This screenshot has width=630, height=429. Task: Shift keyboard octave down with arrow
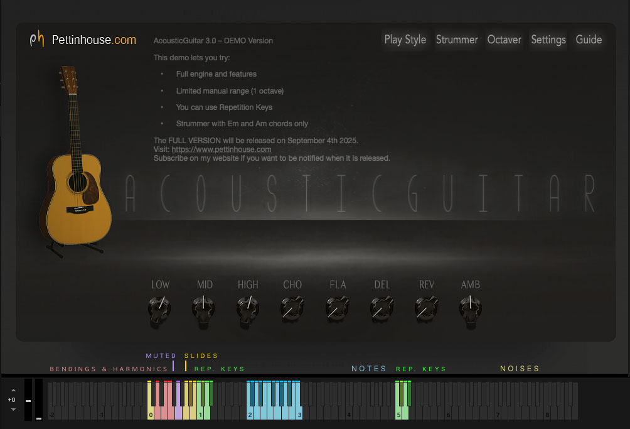(x=13, y=410)
